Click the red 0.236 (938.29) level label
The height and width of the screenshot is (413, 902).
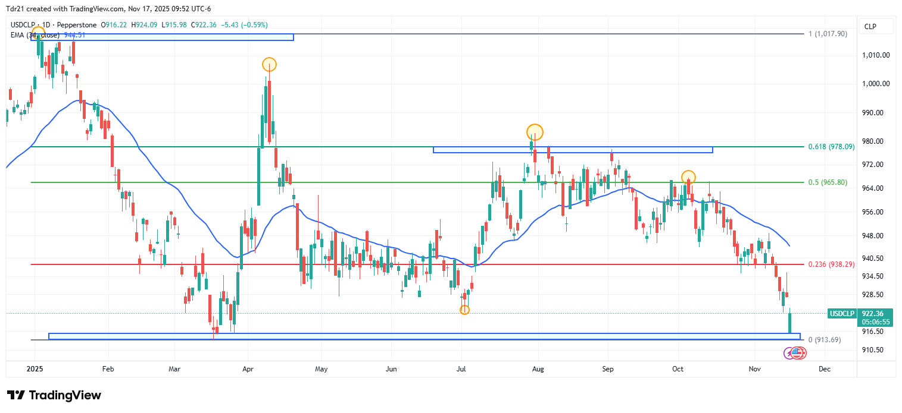831,264
